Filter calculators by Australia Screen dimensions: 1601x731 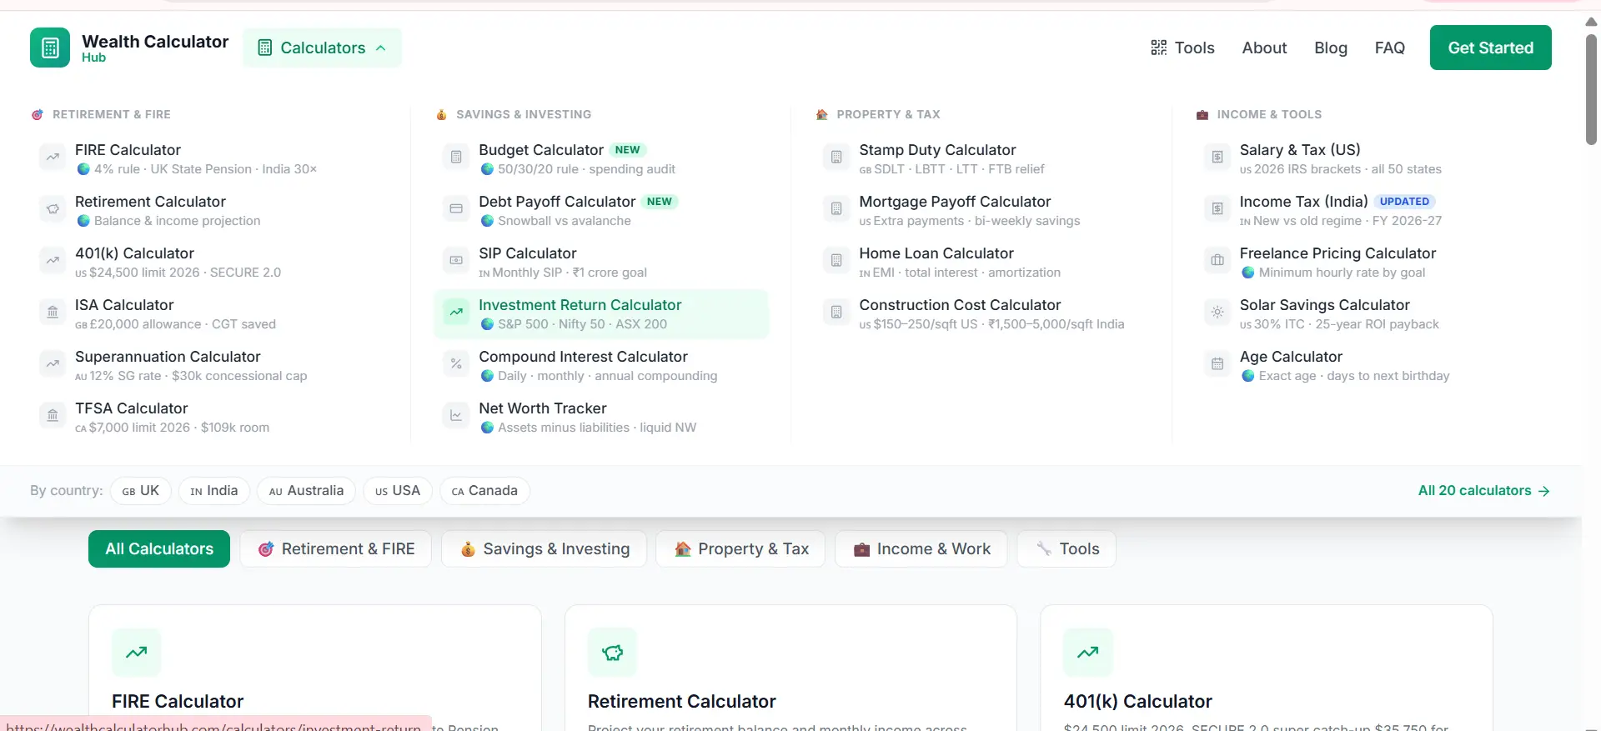pos(306,491)
